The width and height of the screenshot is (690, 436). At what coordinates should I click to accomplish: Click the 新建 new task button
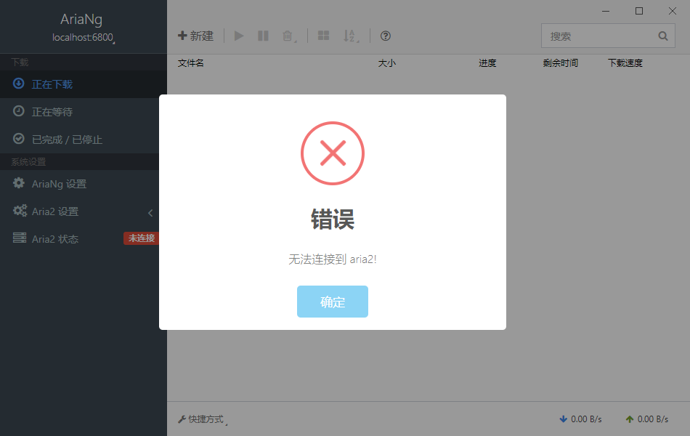196,36
